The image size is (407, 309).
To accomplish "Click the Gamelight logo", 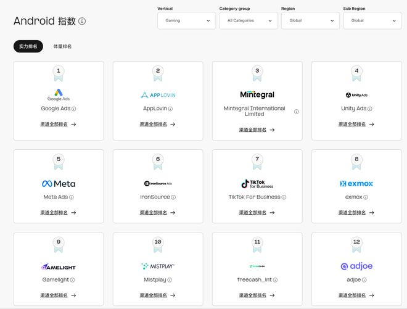I will (x=59, y=266).
